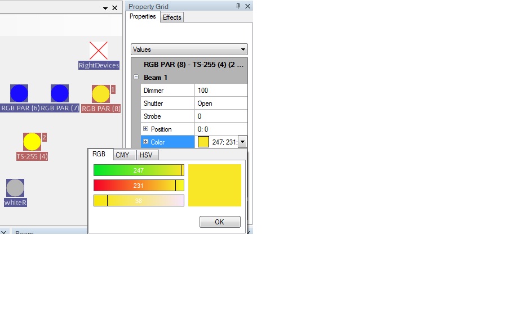Close the Color value dropdown arrow

[242, 142]
